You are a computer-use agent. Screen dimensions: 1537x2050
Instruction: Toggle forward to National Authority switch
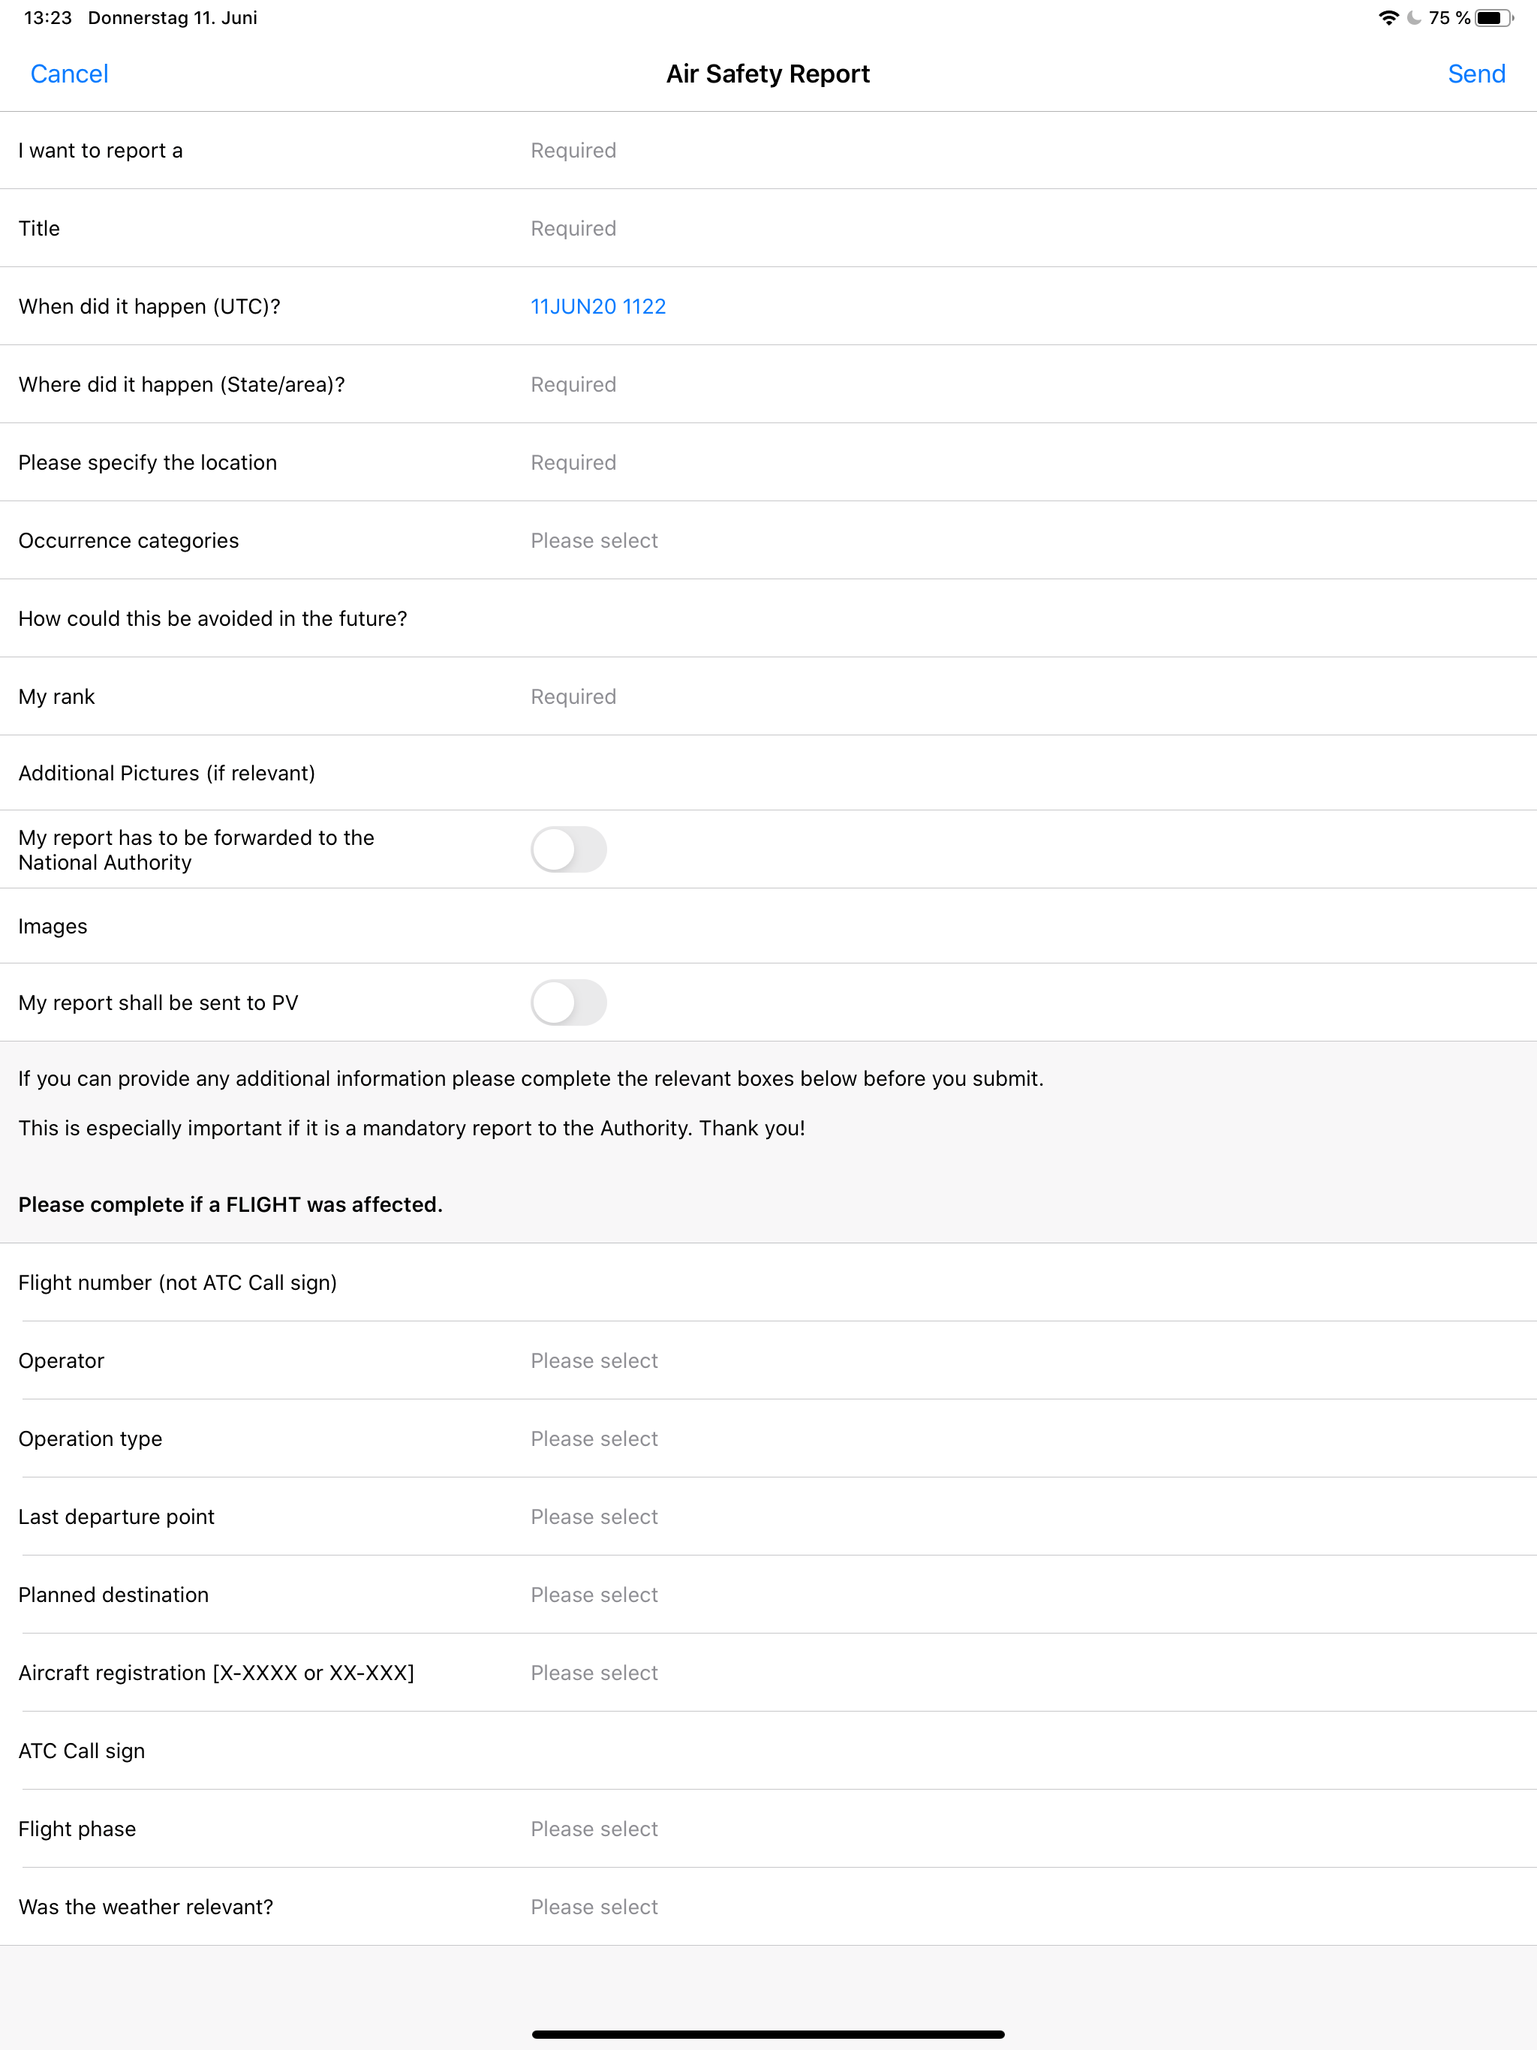tap(568, 849)
